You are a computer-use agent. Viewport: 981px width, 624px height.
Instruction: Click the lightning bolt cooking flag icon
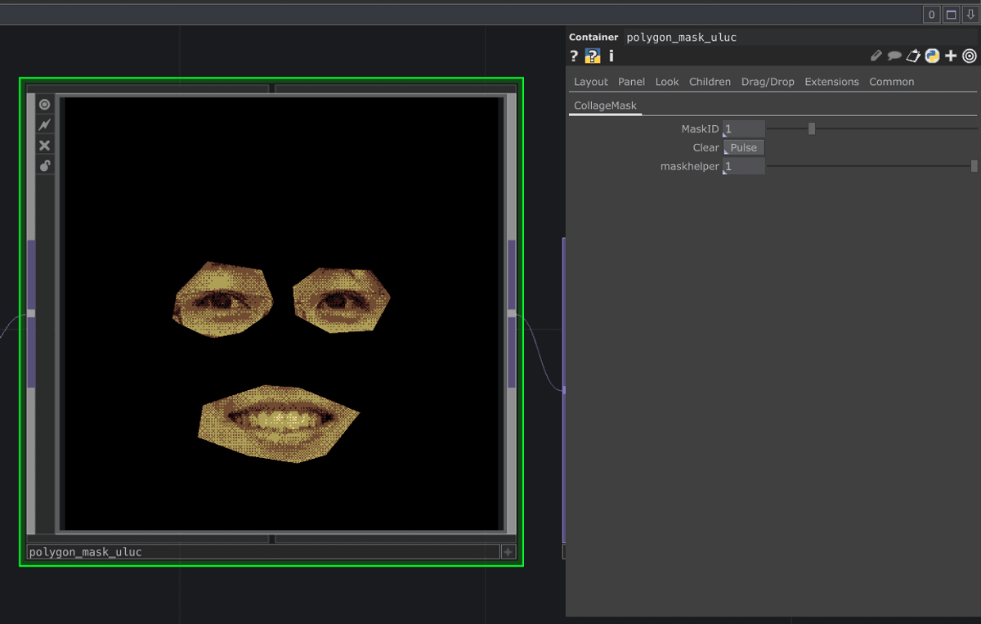45,125
